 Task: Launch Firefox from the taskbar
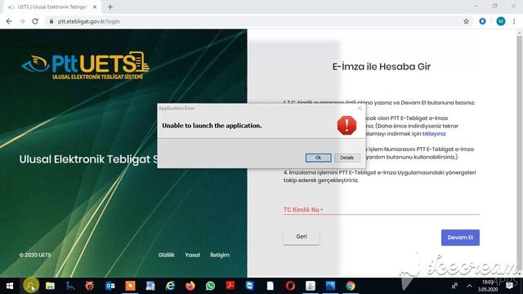190,286
